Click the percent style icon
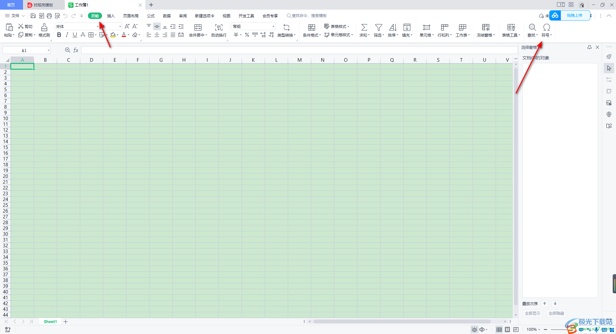The height and width of the screenshot is (334, 616). pyautogui.click(x=247, y=35)
